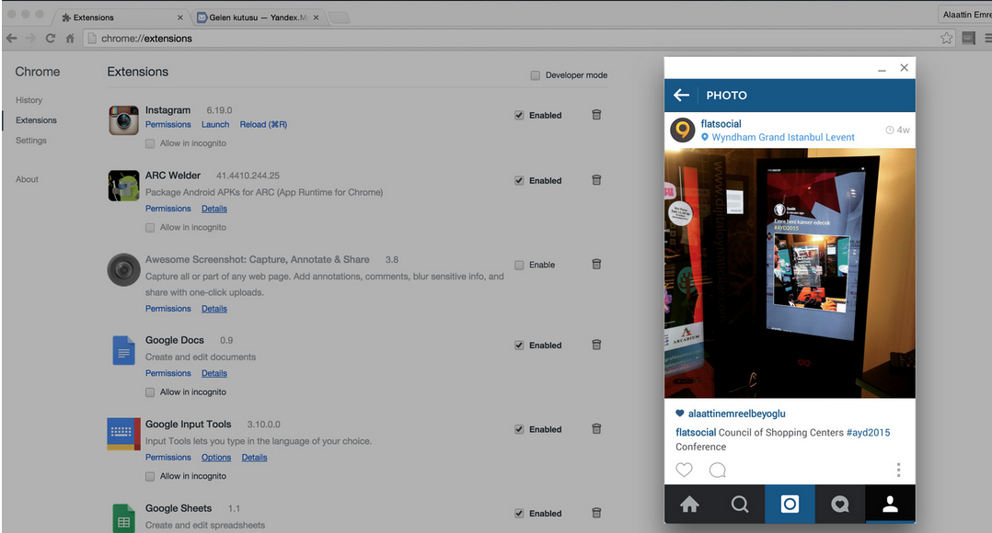992x533 pixels.
Task: Click the ARC Welder extension icon
Action: pyautogui.click(x=123, y=186)
